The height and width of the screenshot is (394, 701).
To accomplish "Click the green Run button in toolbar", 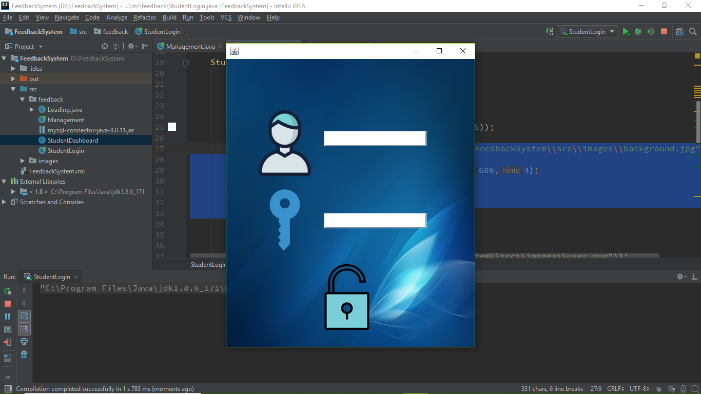I will (626, 31).
